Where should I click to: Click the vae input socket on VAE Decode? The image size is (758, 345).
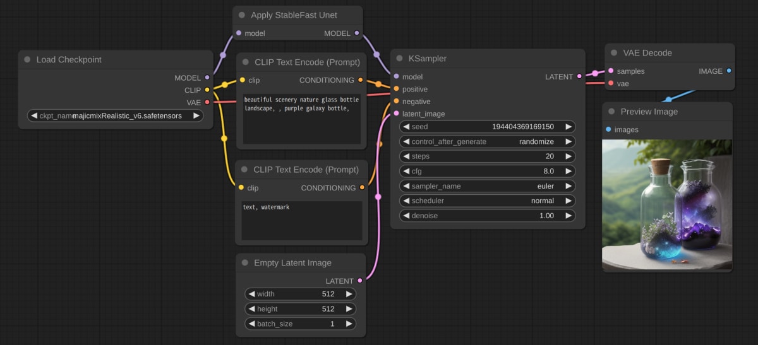coord(611,83)
